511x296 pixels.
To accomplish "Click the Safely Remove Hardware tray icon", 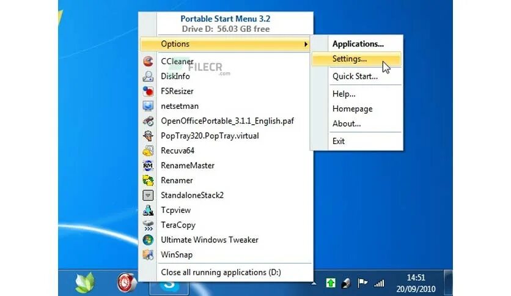I will (x=346, y=283).
